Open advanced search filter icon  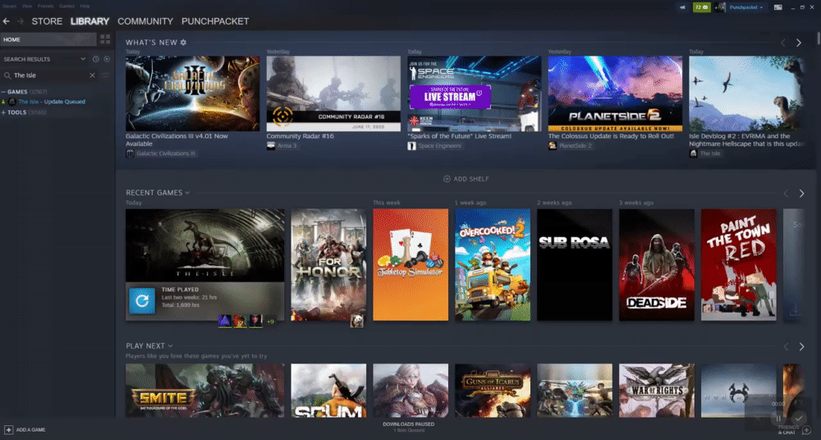[x=105, y=76]
